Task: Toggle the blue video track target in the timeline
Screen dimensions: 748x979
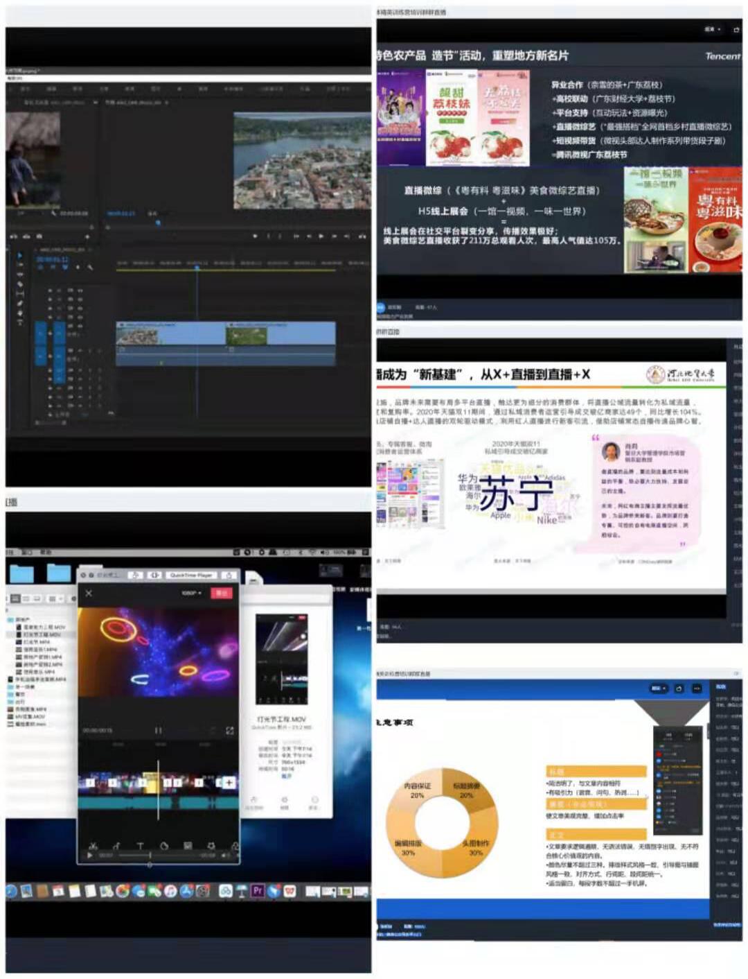Action: (x=40, y=333)
